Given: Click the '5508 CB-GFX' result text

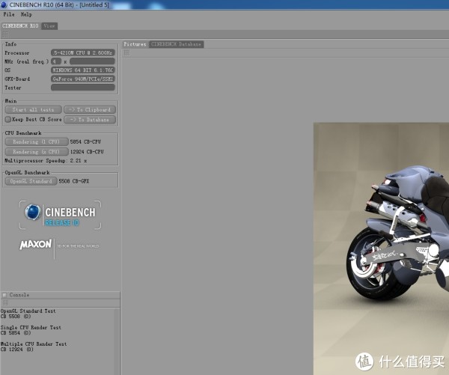Looking at the screenshot, I should click(74, 181).
